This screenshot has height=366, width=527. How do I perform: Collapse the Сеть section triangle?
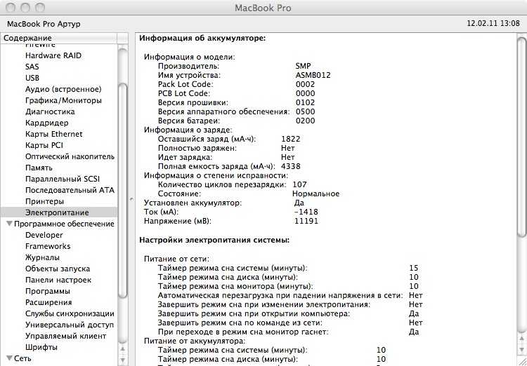click(x=10, y=358)
